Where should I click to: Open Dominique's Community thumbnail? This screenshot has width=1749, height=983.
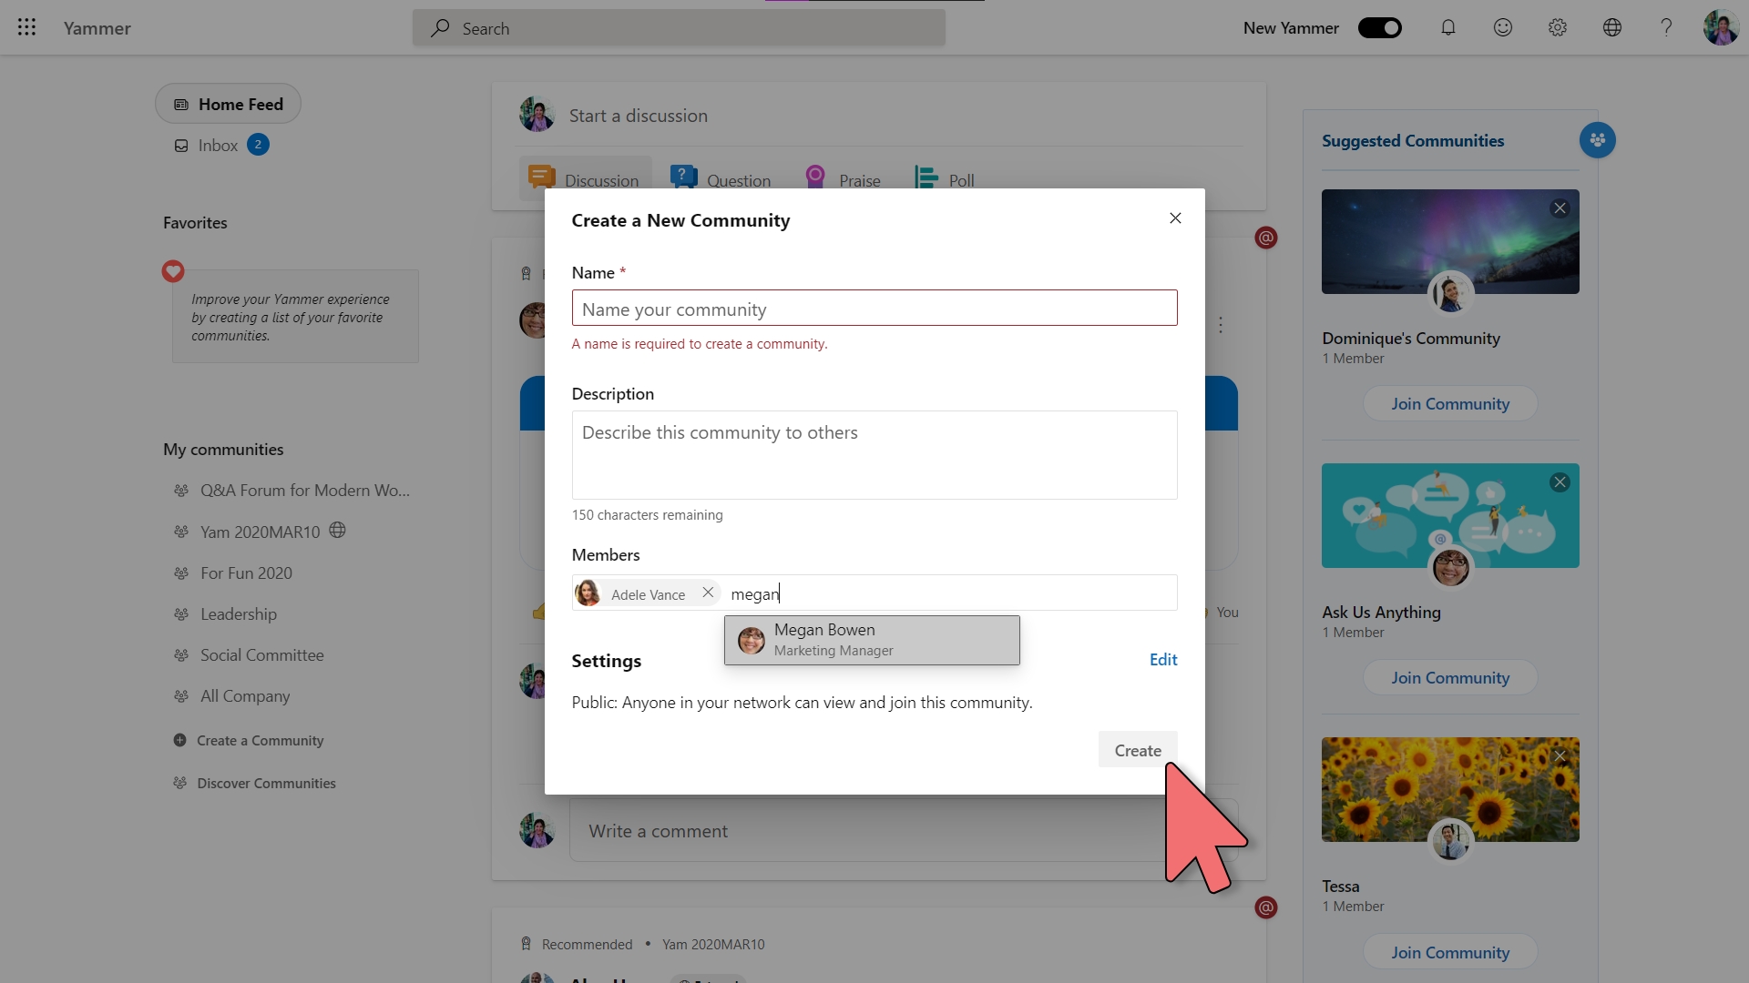pos(1450,241)
